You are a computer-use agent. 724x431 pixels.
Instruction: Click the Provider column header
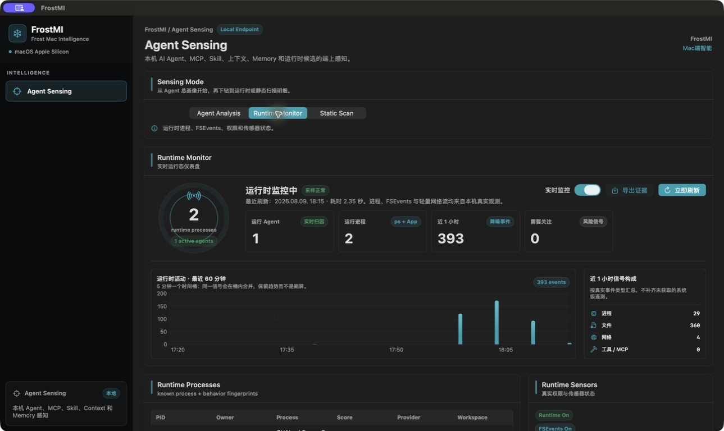click(408, 418)
